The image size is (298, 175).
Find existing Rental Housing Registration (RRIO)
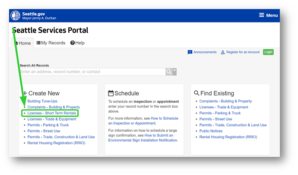coord(228,137)
